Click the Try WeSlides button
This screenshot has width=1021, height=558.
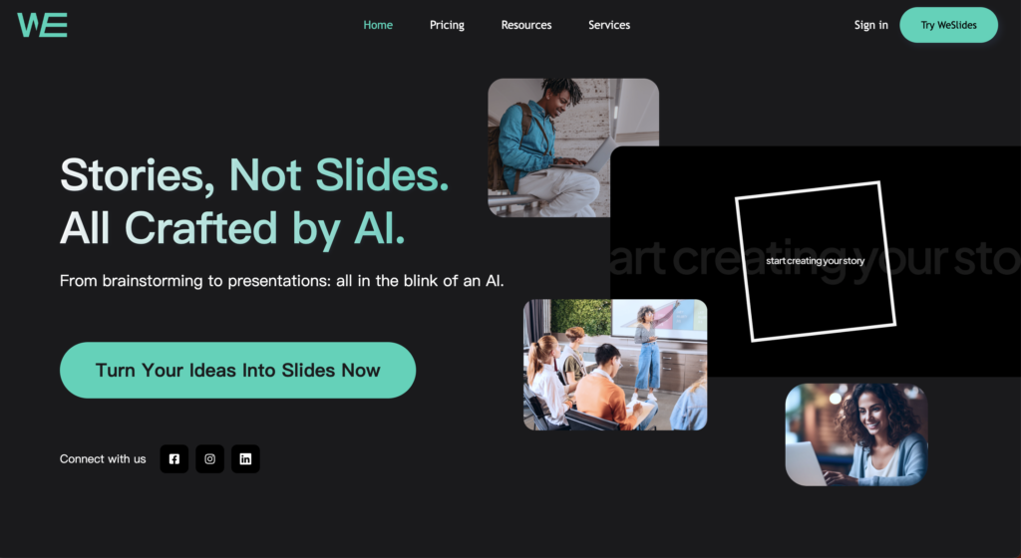(x=949, y=25)
